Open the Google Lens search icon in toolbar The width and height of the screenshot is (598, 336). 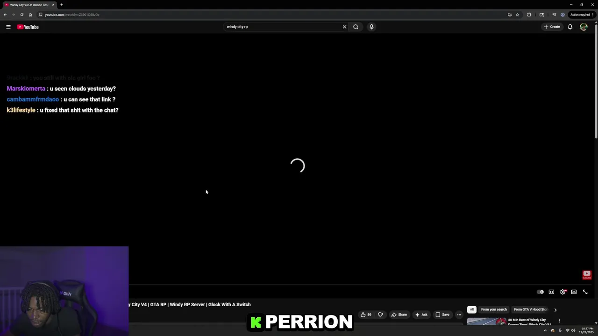click(541, 14)
